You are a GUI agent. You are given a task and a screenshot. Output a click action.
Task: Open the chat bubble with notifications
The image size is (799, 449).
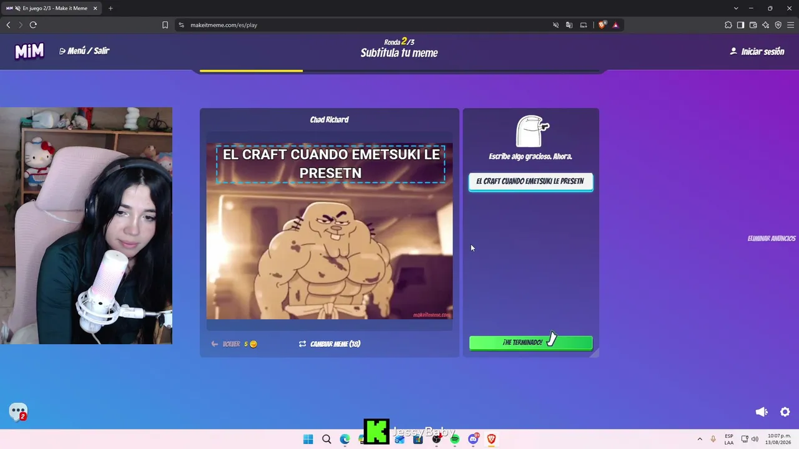[x=18, y=412]
